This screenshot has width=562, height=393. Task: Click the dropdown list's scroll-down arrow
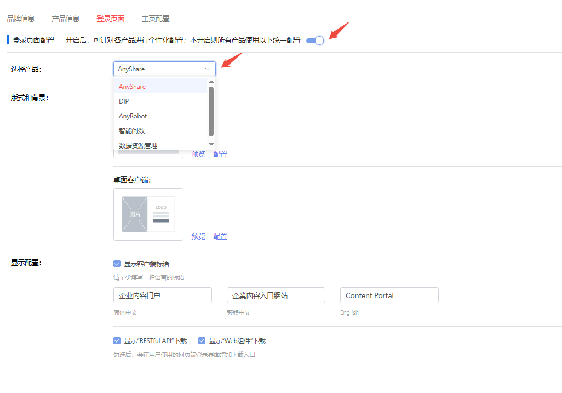pos(211,144)
